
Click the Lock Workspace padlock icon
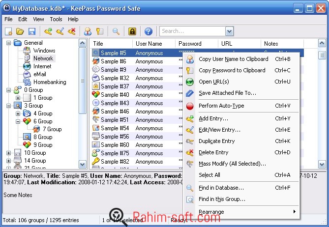[132, 31]
